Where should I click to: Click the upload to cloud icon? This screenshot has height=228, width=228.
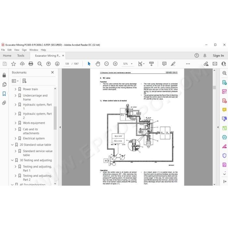pos(22,64)
